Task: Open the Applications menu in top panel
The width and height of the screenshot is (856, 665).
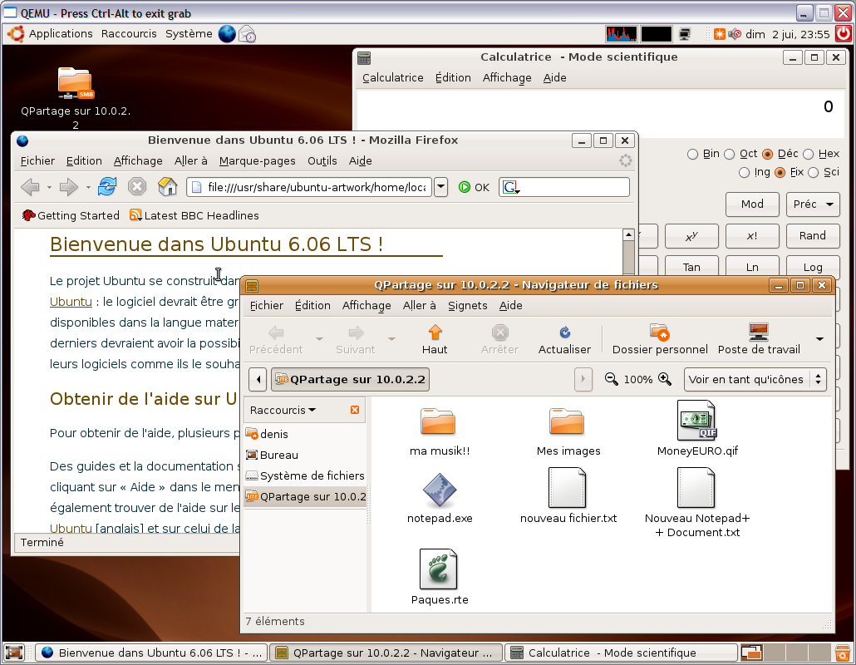Action: (61, 34)
